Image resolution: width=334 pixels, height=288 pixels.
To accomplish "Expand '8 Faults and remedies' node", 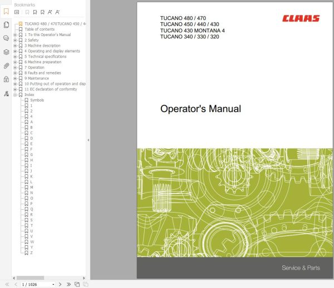I will click(15, 73).
